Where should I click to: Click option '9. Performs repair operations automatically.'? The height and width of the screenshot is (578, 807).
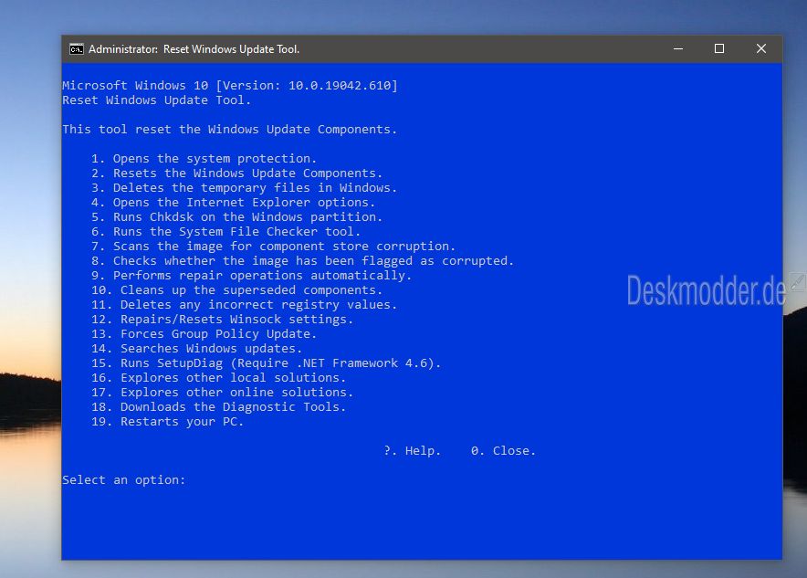click(252, 276)
